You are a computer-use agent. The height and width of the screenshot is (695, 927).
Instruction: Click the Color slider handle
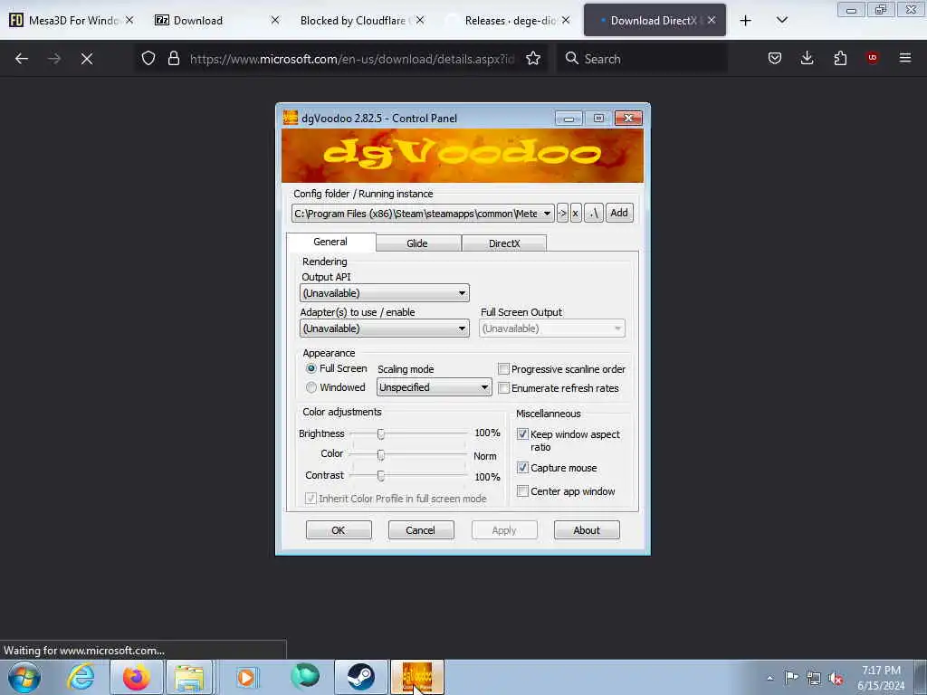coord(381,455)
